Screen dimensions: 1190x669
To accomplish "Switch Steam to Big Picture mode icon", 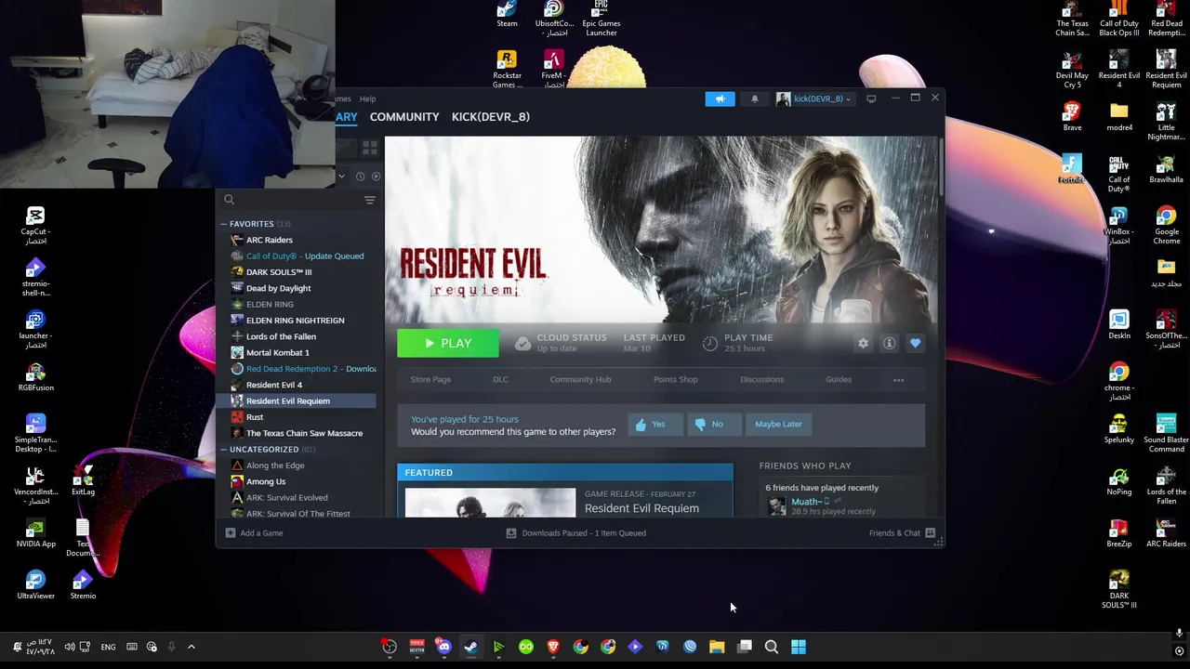I will point(871,98).
